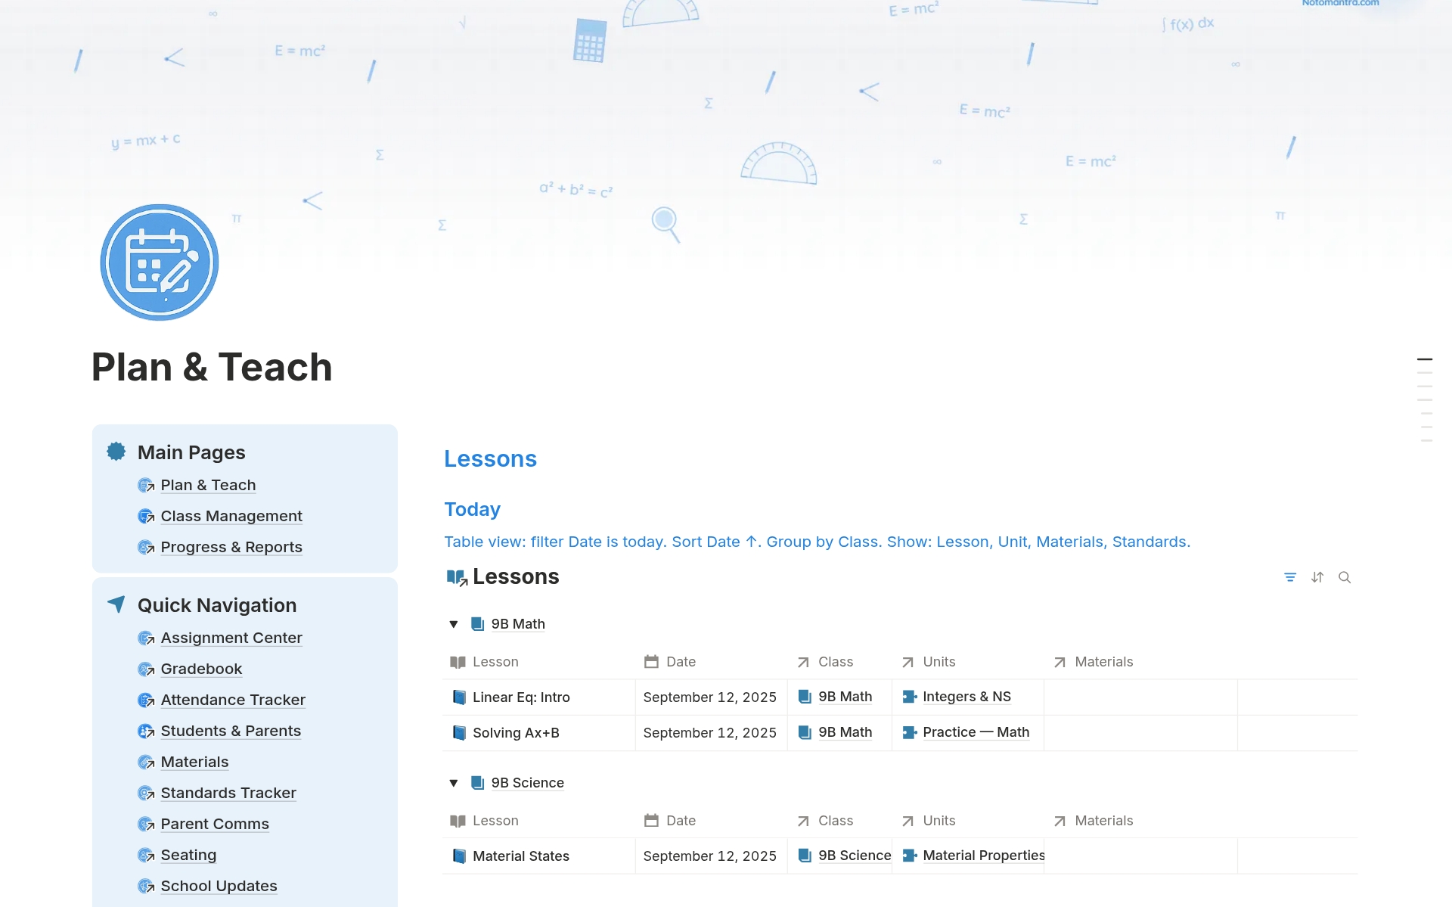Go to Assignment Center
The image size is (1452, 907).
click(231, 638)
